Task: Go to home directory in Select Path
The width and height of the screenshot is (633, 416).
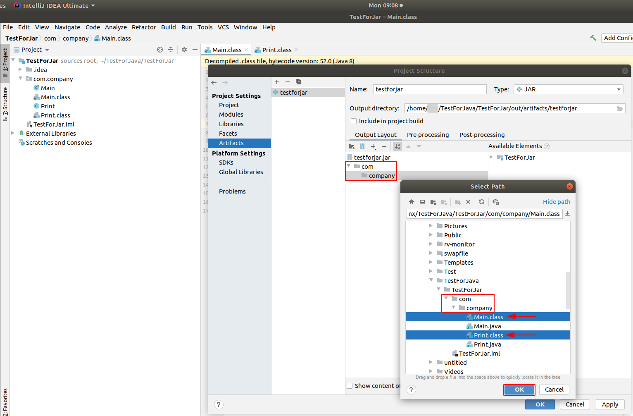Action: (412, 202)
